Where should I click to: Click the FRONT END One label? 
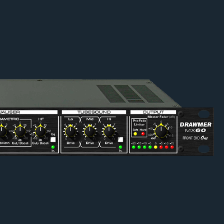coord(195,138)
